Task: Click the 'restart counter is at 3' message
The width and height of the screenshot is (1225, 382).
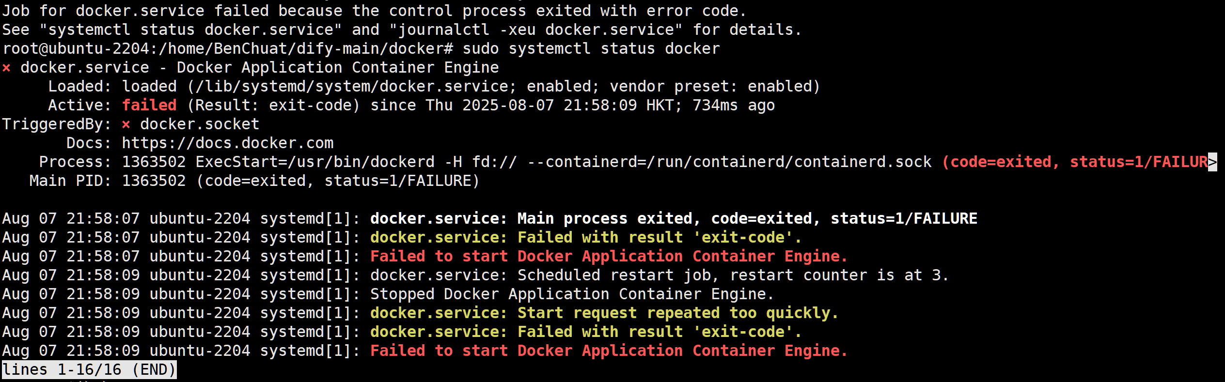Action: click(x=839, y=275)
